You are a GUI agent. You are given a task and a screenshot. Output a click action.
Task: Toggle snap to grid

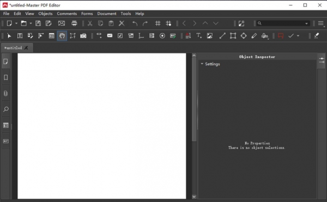(168, 23)
